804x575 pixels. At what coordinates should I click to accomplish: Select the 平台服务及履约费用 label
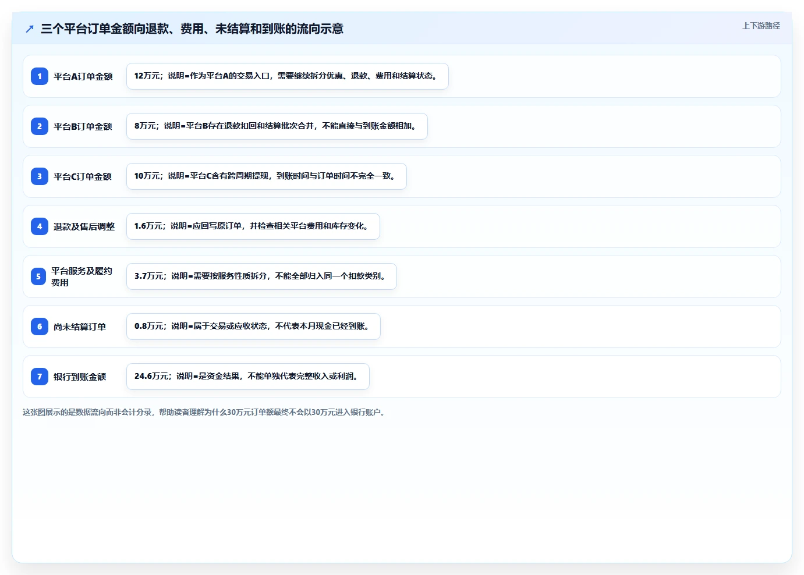coord(82,276)
